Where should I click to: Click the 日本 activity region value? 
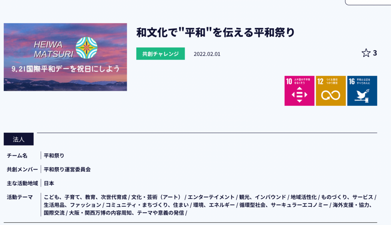(x=49, y=183)
